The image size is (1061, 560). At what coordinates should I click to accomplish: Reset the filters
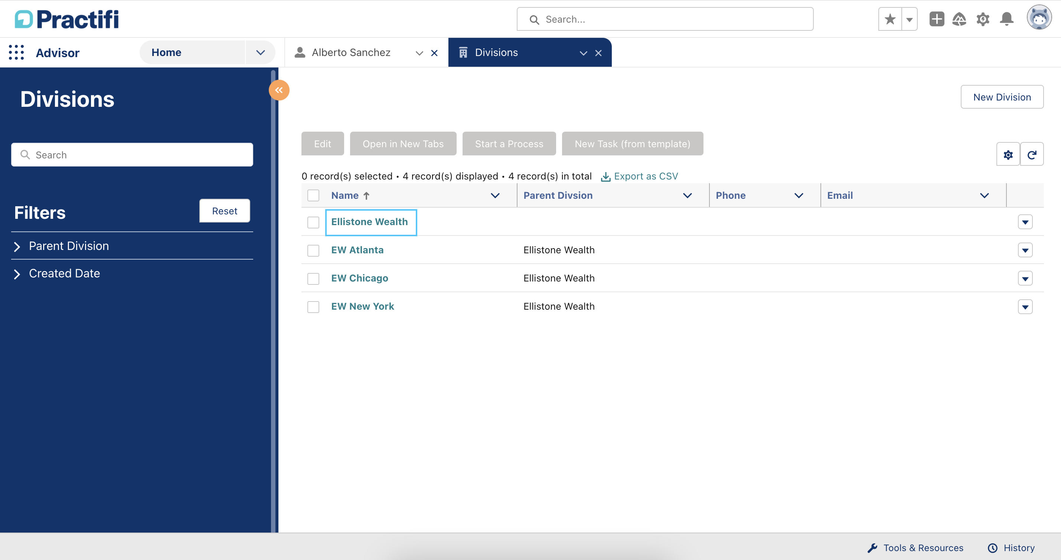225,211
